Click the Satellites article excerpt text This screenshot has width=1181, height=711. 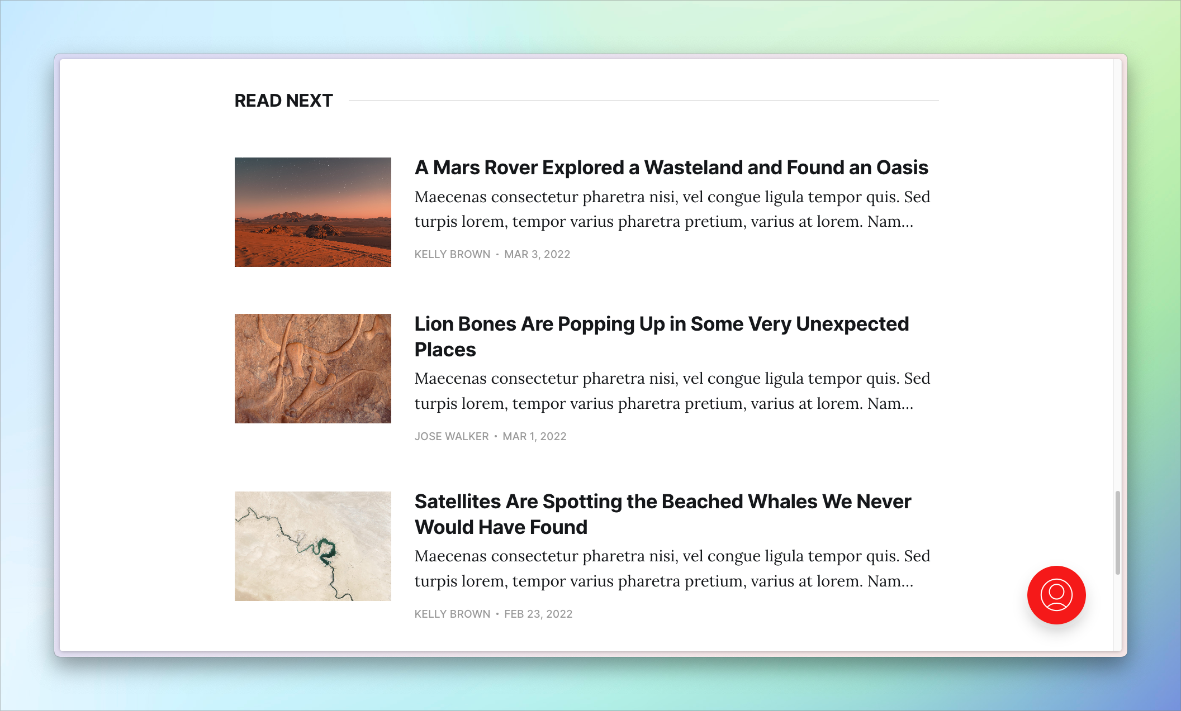click(x=672, y=569)
